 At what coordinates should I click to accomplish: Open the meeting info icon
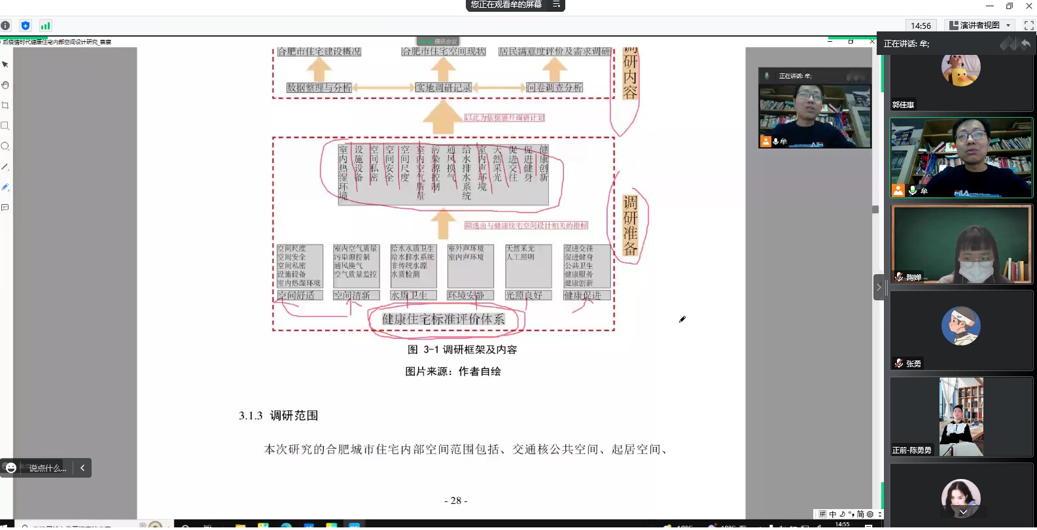click(5, 26)
